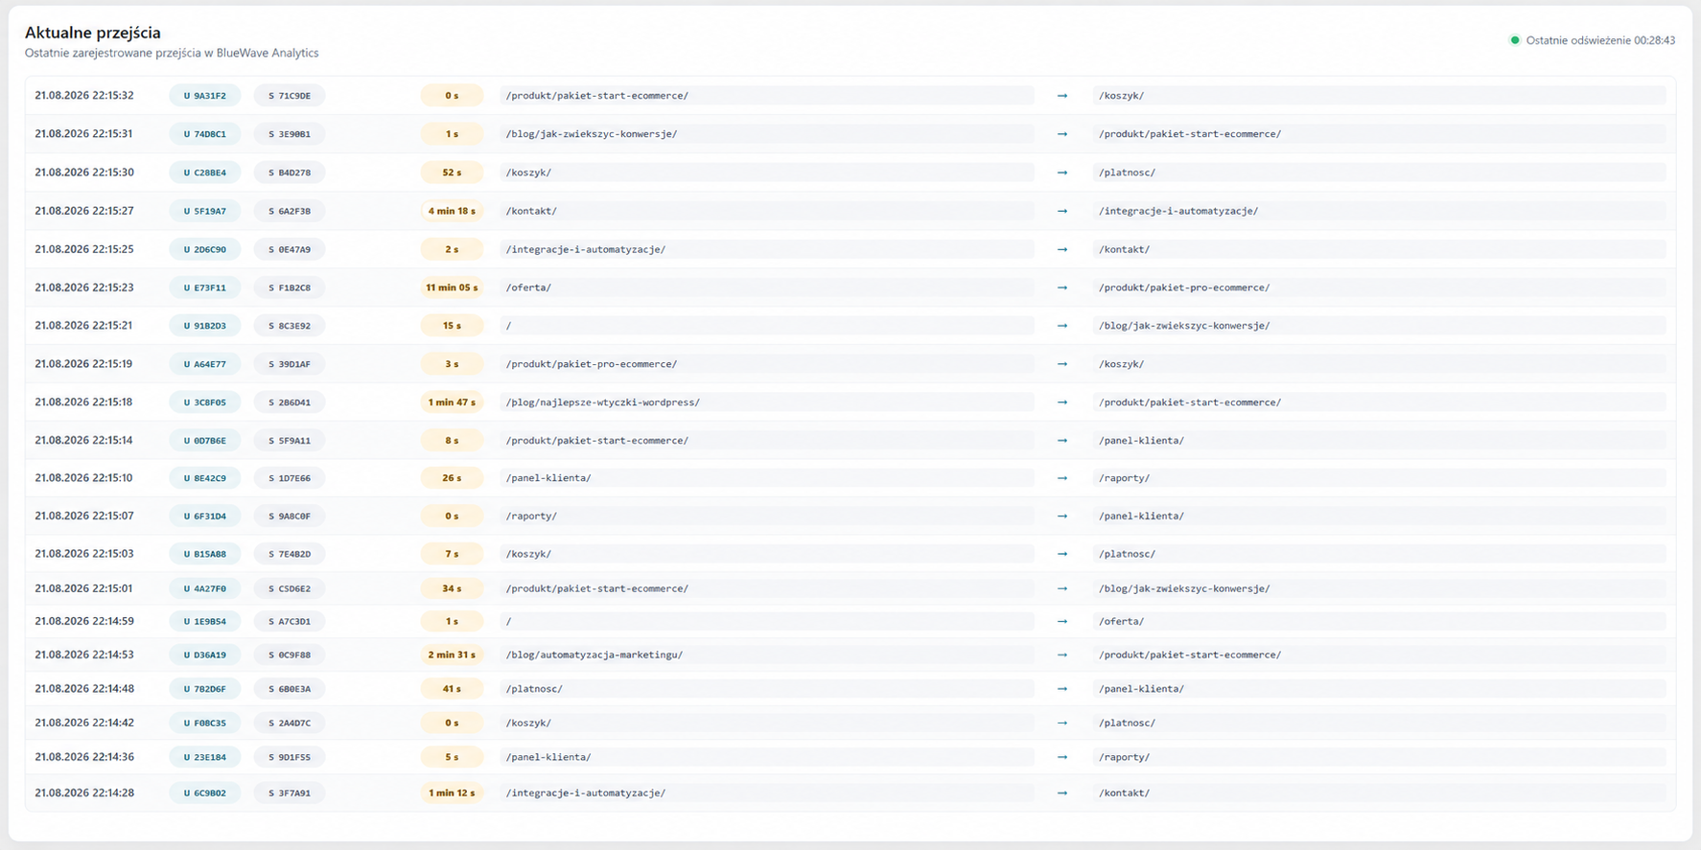Viewport: 1701px width, 850px height.
Task: Click the arrow in the 22:15:30 row
Action: [x=1062, y=172]
